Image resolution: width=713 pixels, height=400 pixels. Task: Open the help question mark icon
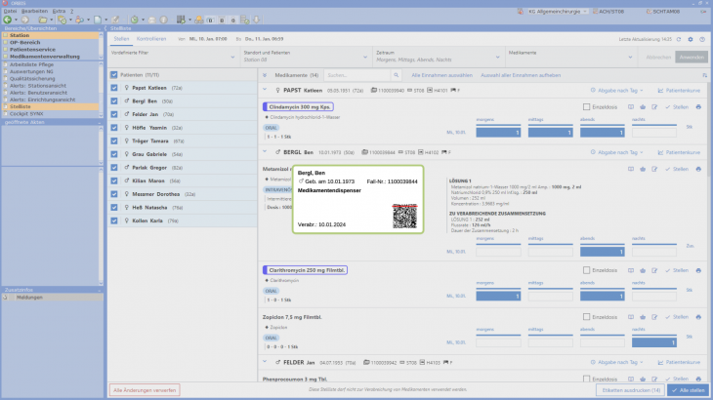701,39
